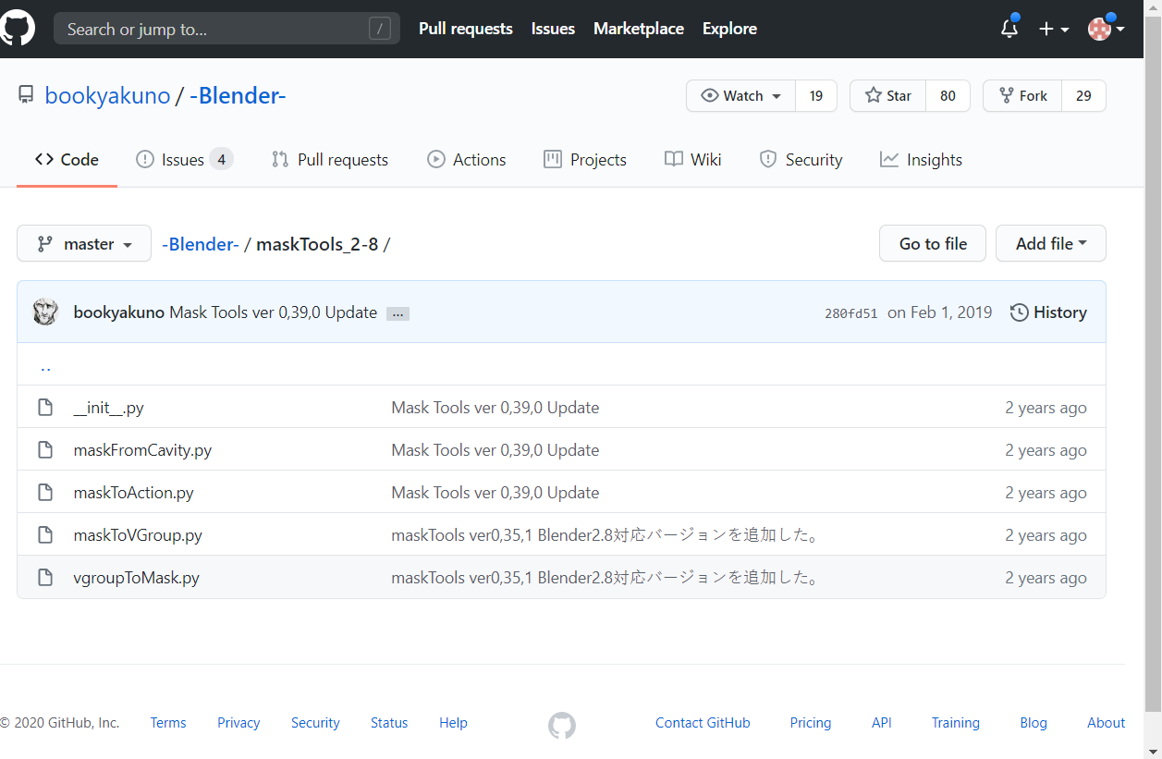The width and height of the screenshot is (1162, 759).
Task: Expand the commit message ellipsis button
Action: pos(398,313)
